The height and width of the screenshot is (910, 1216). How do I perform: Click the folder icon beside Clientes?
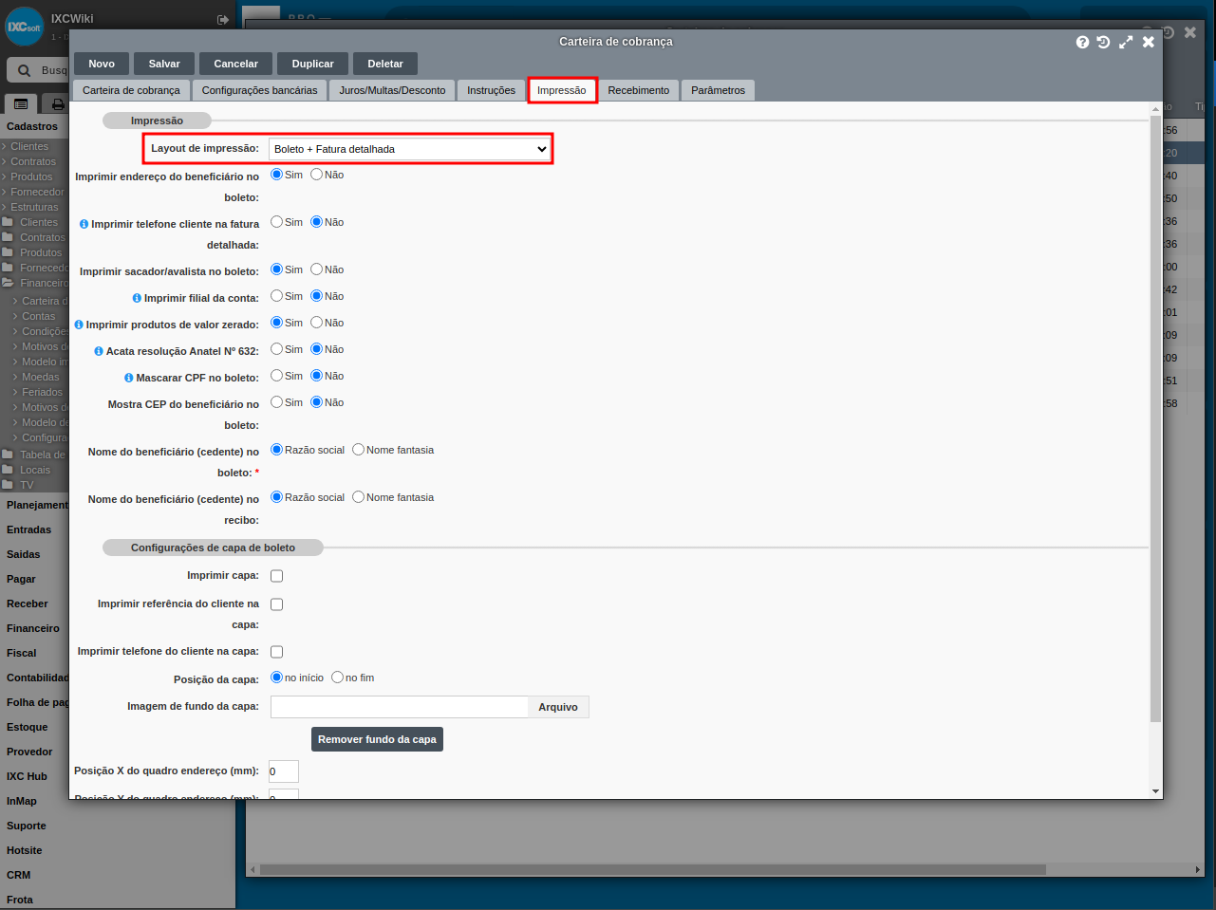8,222
